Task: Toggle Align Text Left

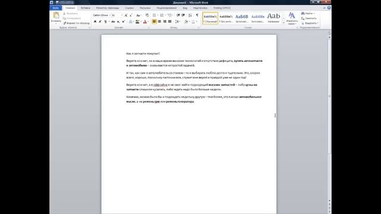Action: click(154, 21)
